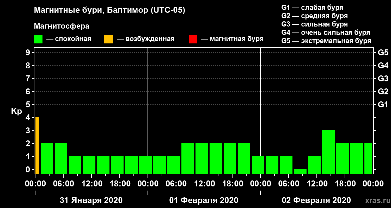Click the title 'Магнитные бури, Балтимор (UTC-05)'
The width and height of the screenshot is (391, 208).
[x=109, y=11]
